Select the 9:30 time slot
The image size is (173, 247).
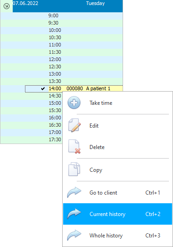61,23
